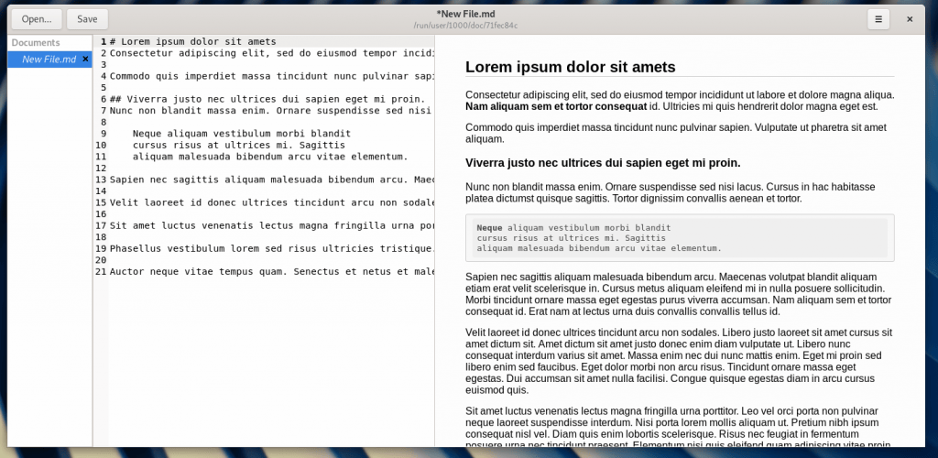Click editor line starting "## Viverra justo nec ultrices"
The height and width of the screenshot is (458, 938).
click(267, 99)
